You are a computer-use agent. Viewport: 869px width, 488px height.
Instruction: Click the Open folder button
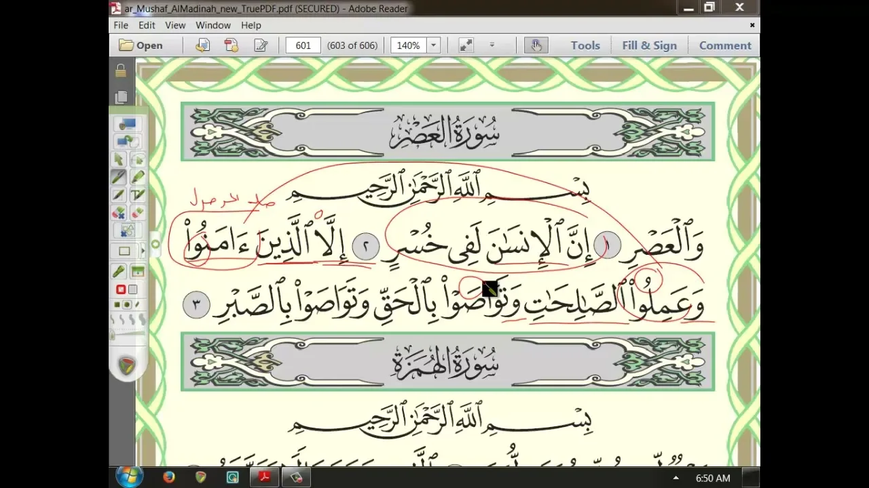pos(141,45)
